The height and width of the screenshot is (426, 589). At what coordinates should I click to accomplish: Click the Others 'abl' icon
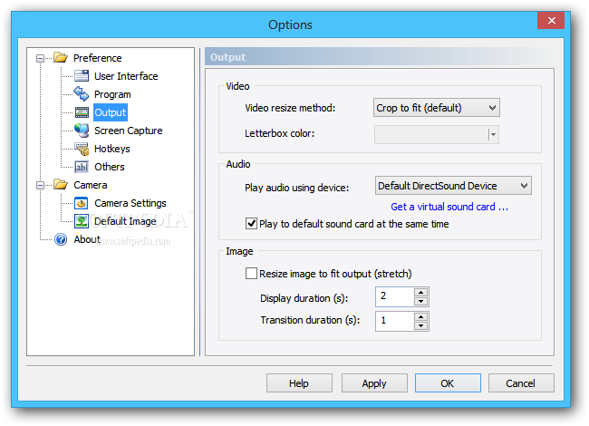click(x=82, y=167)
